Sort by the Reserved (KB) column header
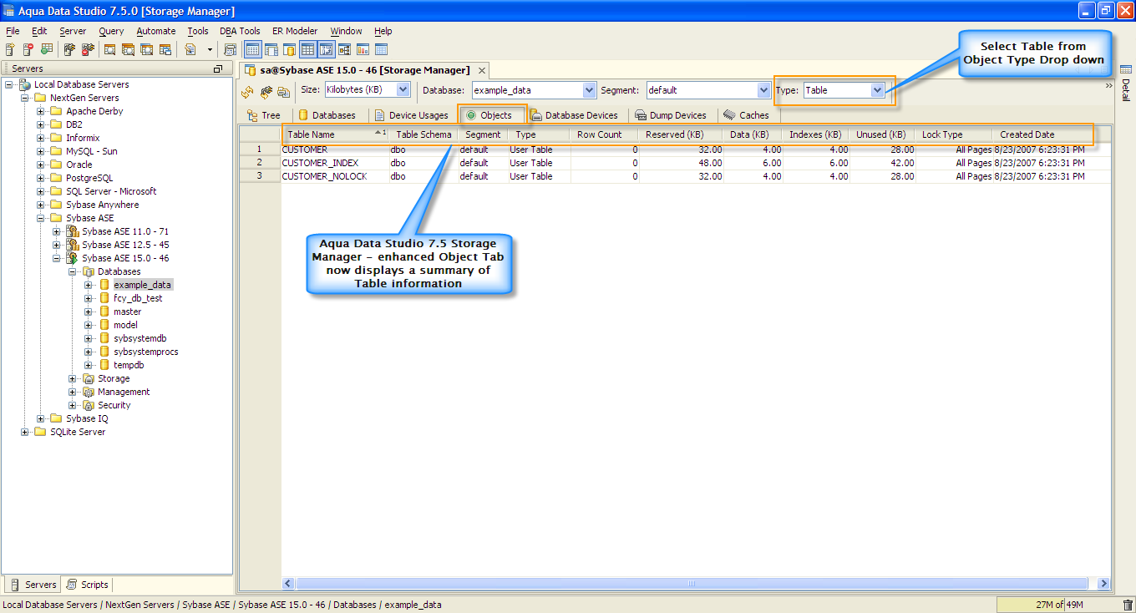 (x=680, y=134)
